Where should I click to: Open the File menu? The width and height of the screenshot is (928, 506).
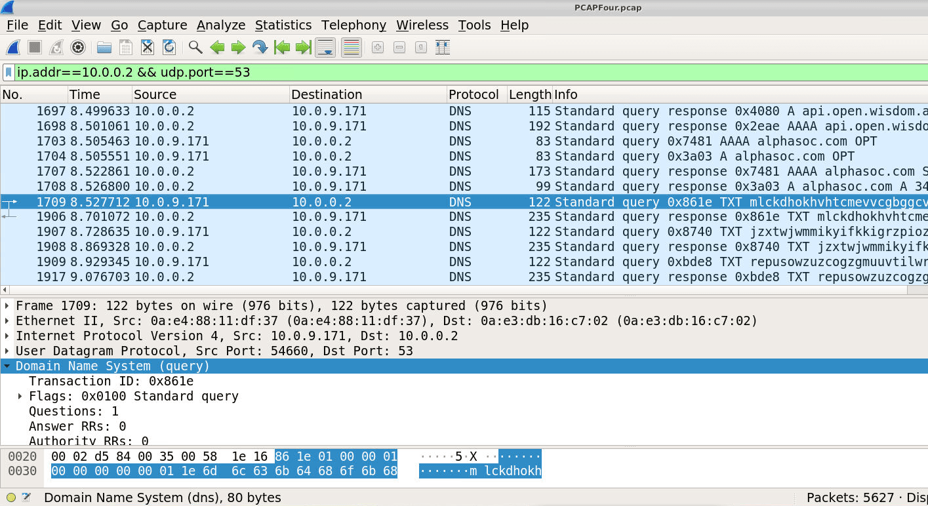point(17,25)
